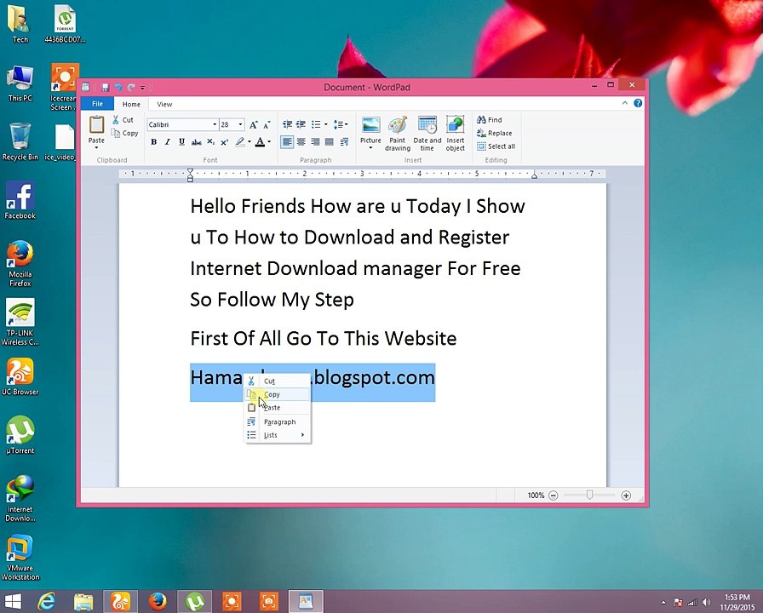Viewport: 763px width, 613px height.
Task: Grow font size with the A-up icon
Action: [254, 125]
